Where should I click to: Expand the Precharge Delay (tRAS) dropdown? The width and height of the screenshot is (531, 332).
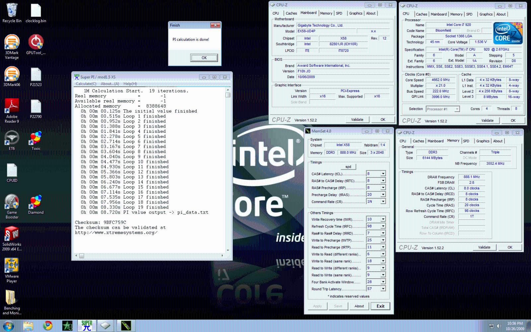coord(383,195)
